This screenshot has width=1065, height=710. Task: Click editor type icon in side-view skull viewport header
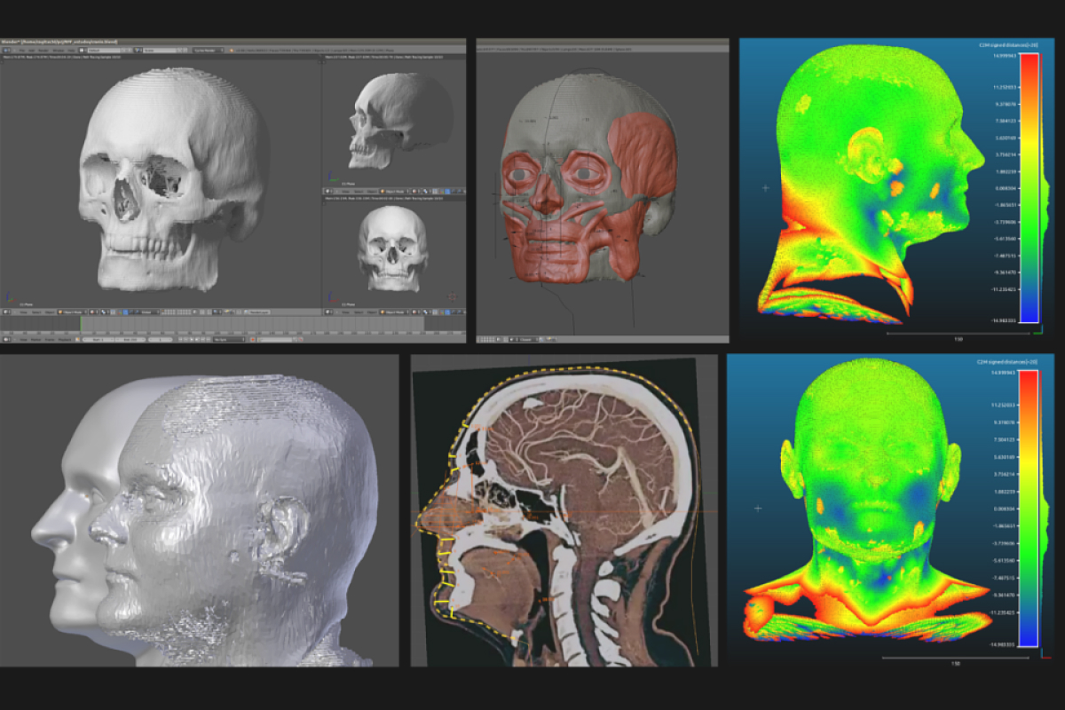click(x=328, y=190)
